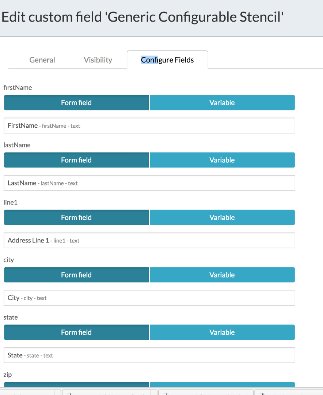Open the LastName form field selector

[x=149, y=183]
